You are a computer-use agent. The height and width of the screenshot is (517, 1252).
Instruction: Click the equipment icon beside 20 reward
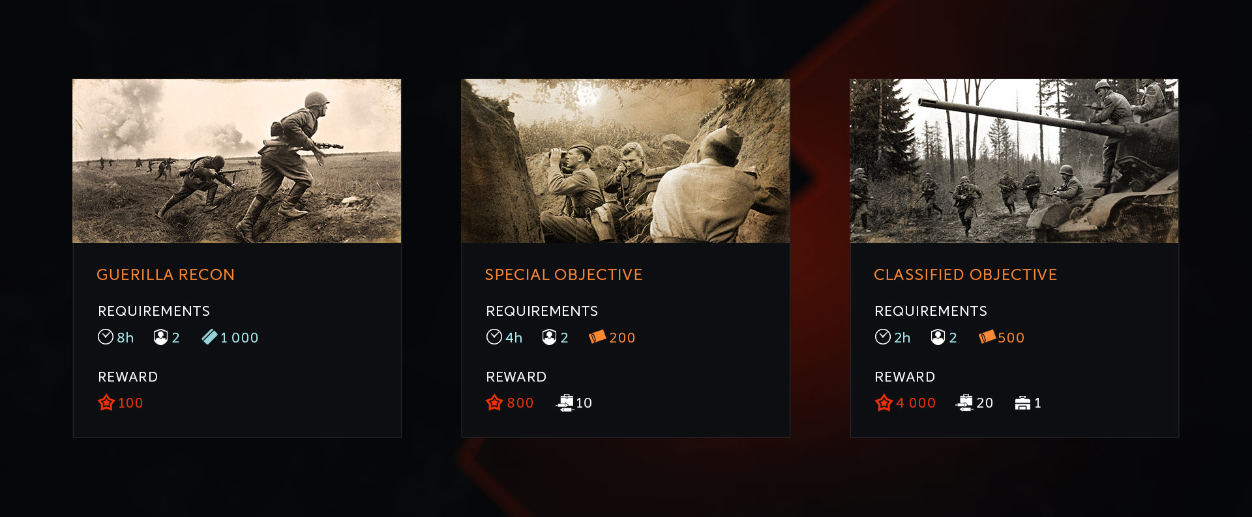point(964,402)
